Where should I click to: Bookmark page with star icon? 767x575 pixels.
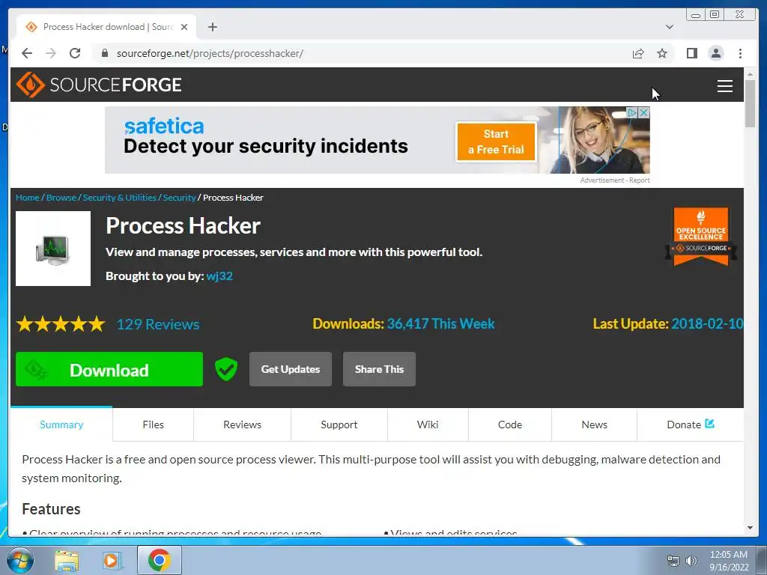click(x=662, y=53)
